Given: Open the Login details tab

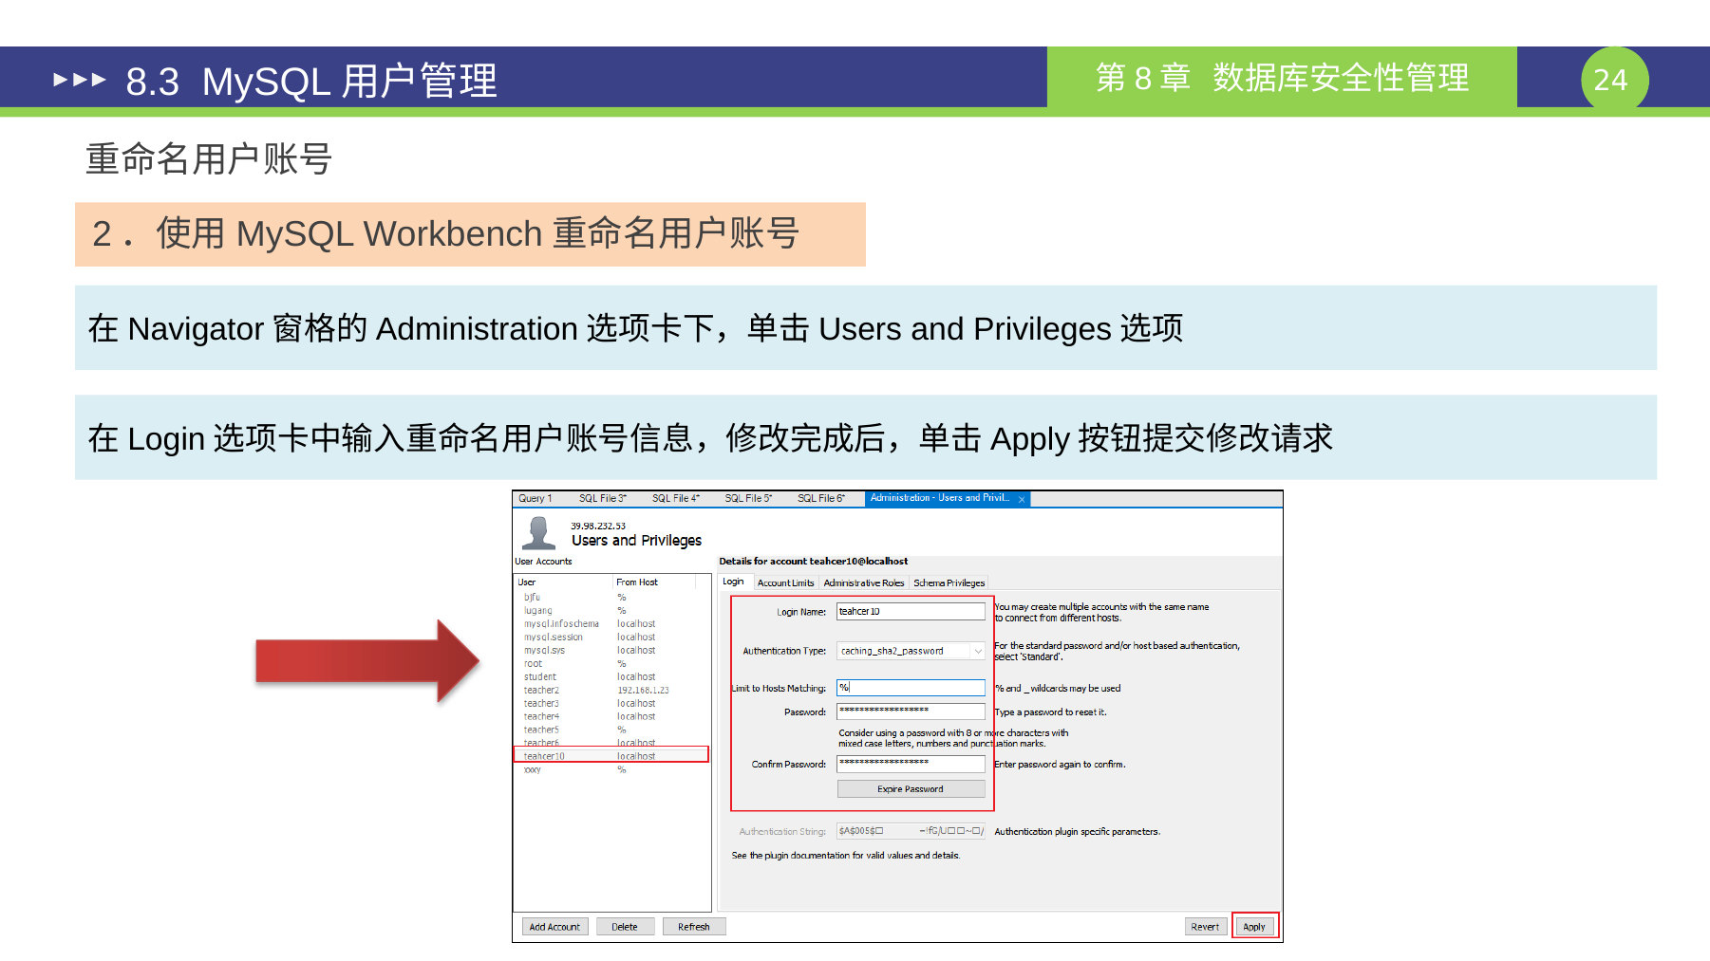Looking at the screenshot, I should [734, 582].
